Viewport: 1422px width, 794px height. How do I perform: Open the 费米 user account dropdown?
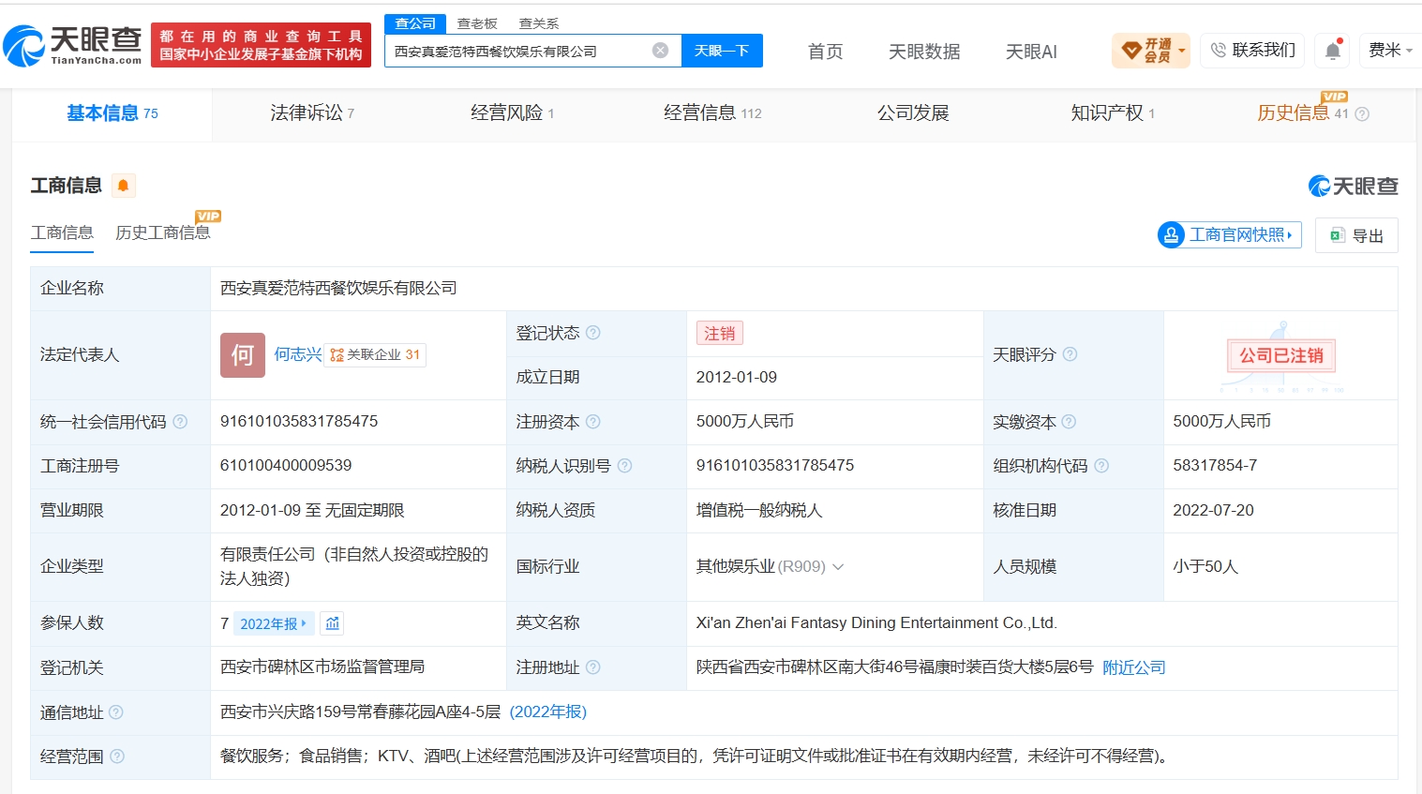(1390, 51)
